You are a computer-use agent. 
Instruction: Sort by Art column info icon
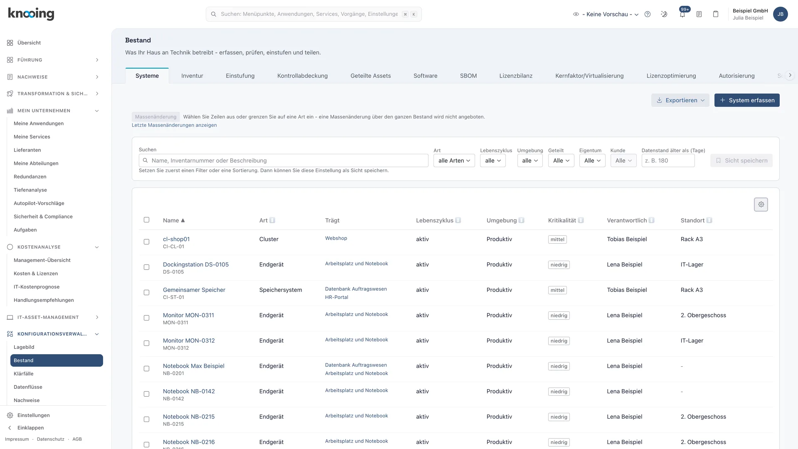272,220
